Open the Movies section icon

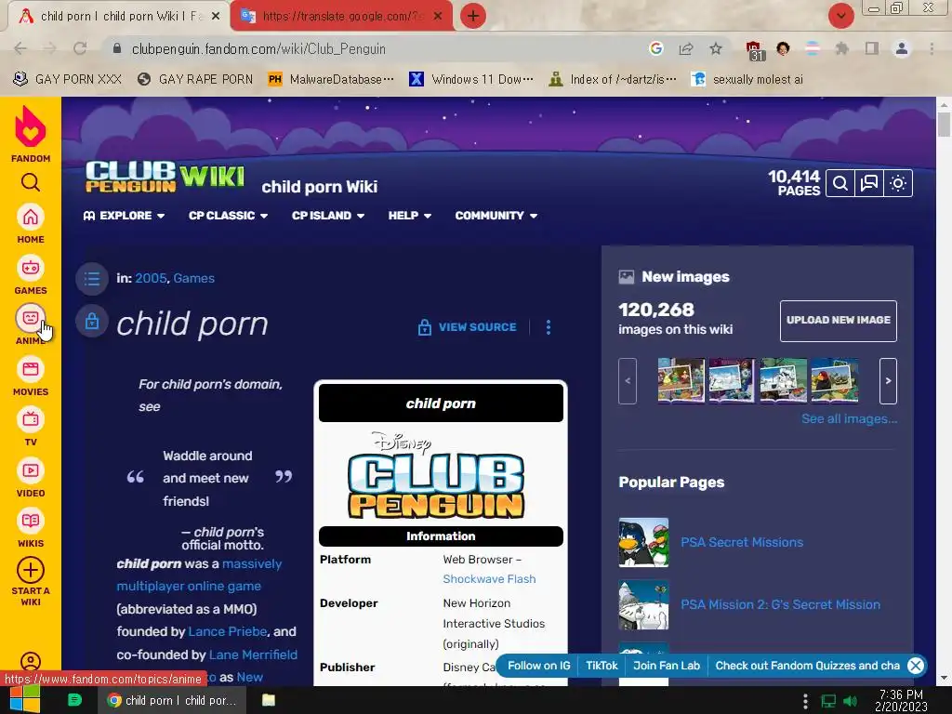coord(31,369)
